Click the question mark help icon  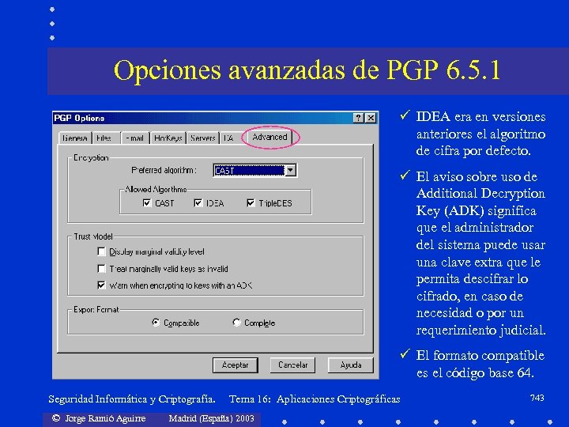tap(358, 118)
